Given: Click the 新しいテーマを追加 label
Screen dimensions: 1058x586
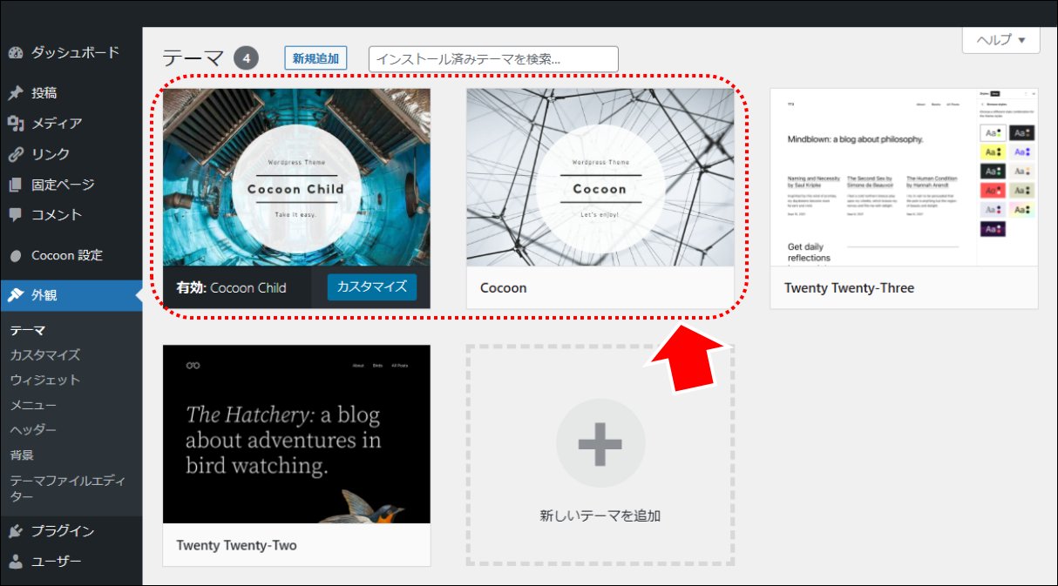Looking at the screenshot, I should tap(600, 516).
